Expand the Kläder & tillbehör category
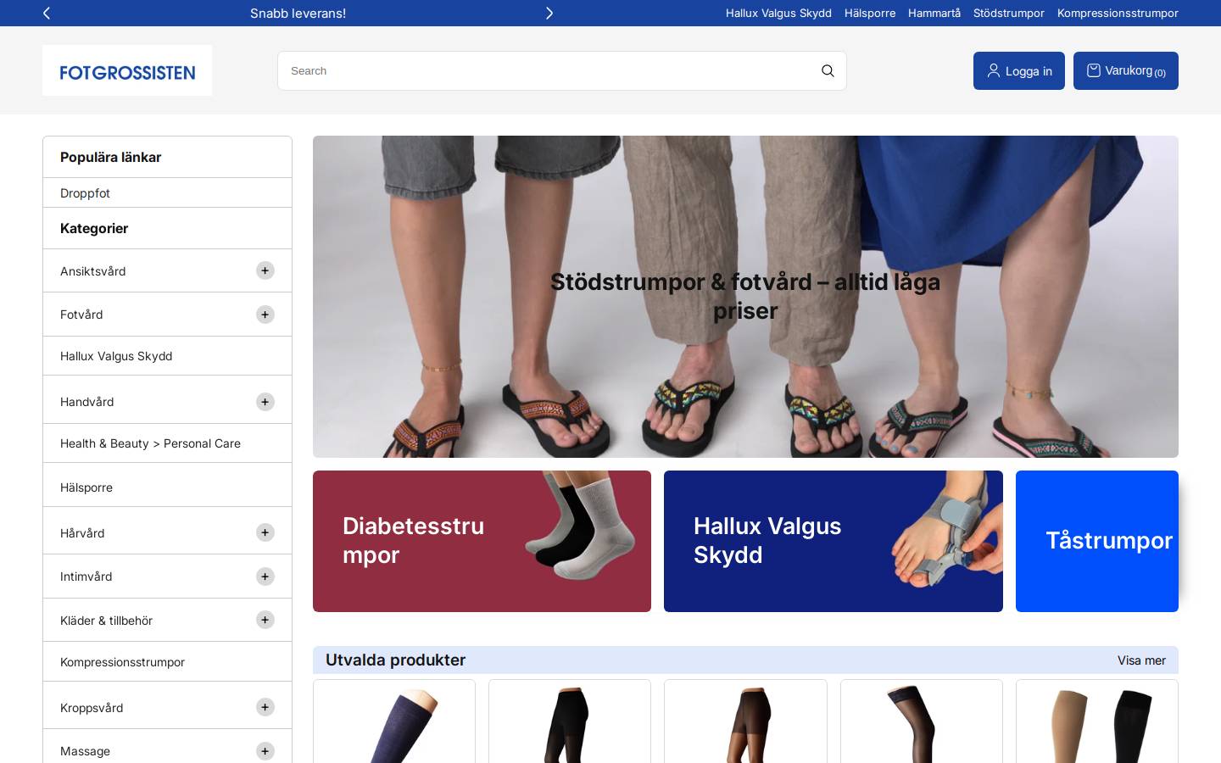 pyautogui.click(x=265, y=620)
